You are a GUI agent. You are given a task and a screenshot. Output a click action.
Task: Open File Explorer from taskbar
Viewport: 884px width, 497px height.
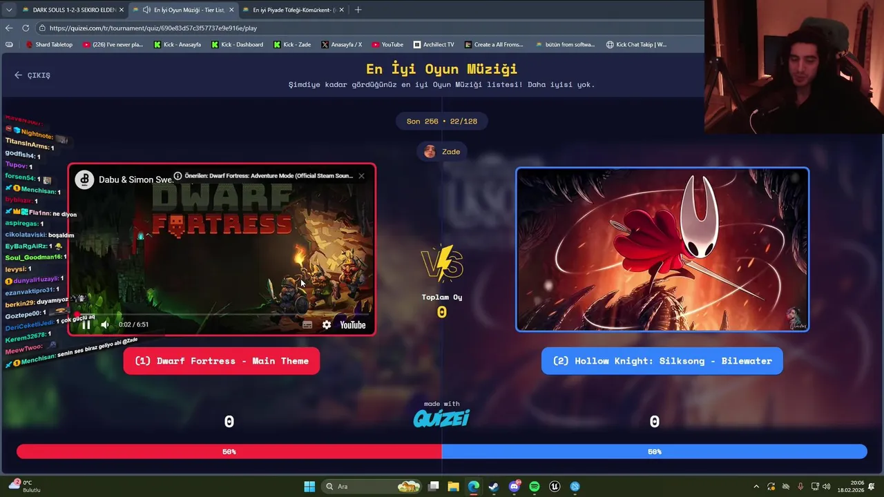tap(453, 487)
